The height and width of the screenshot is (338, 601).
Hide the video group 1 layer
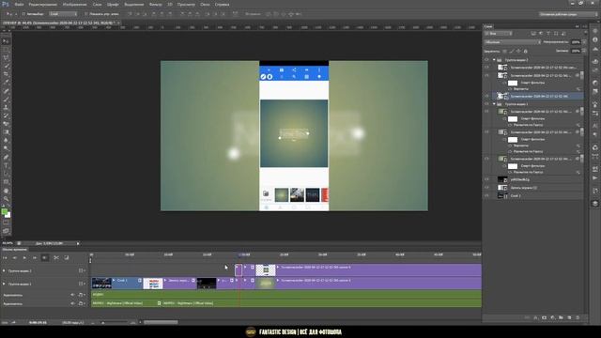[486, 104]
